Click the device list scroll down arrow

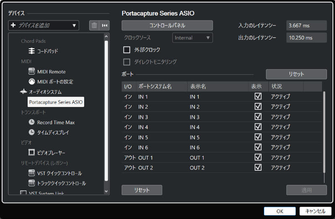(x=106, y=191)
